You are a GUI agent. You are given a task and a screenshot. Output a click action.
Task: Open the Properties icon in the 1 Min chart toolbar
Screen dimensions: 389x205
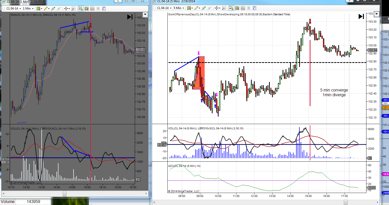[104, 9]
